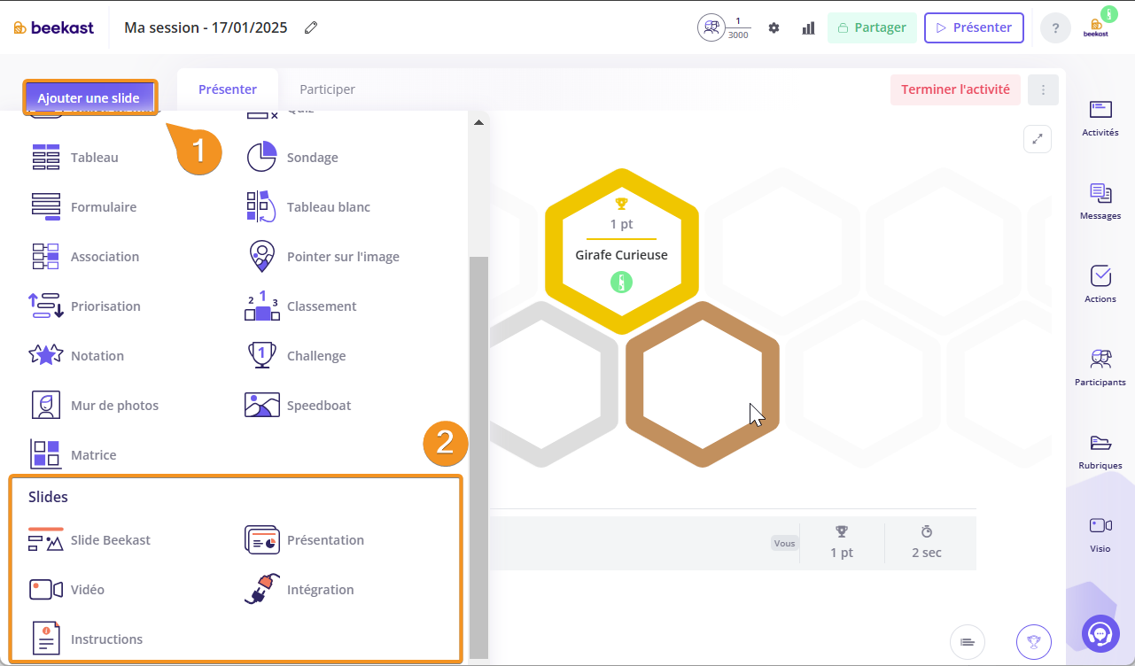This screenshot has width=1135, height=666.
Task: Open session settings gear icon
Action: pyautogui.click(x=774, y=27)
